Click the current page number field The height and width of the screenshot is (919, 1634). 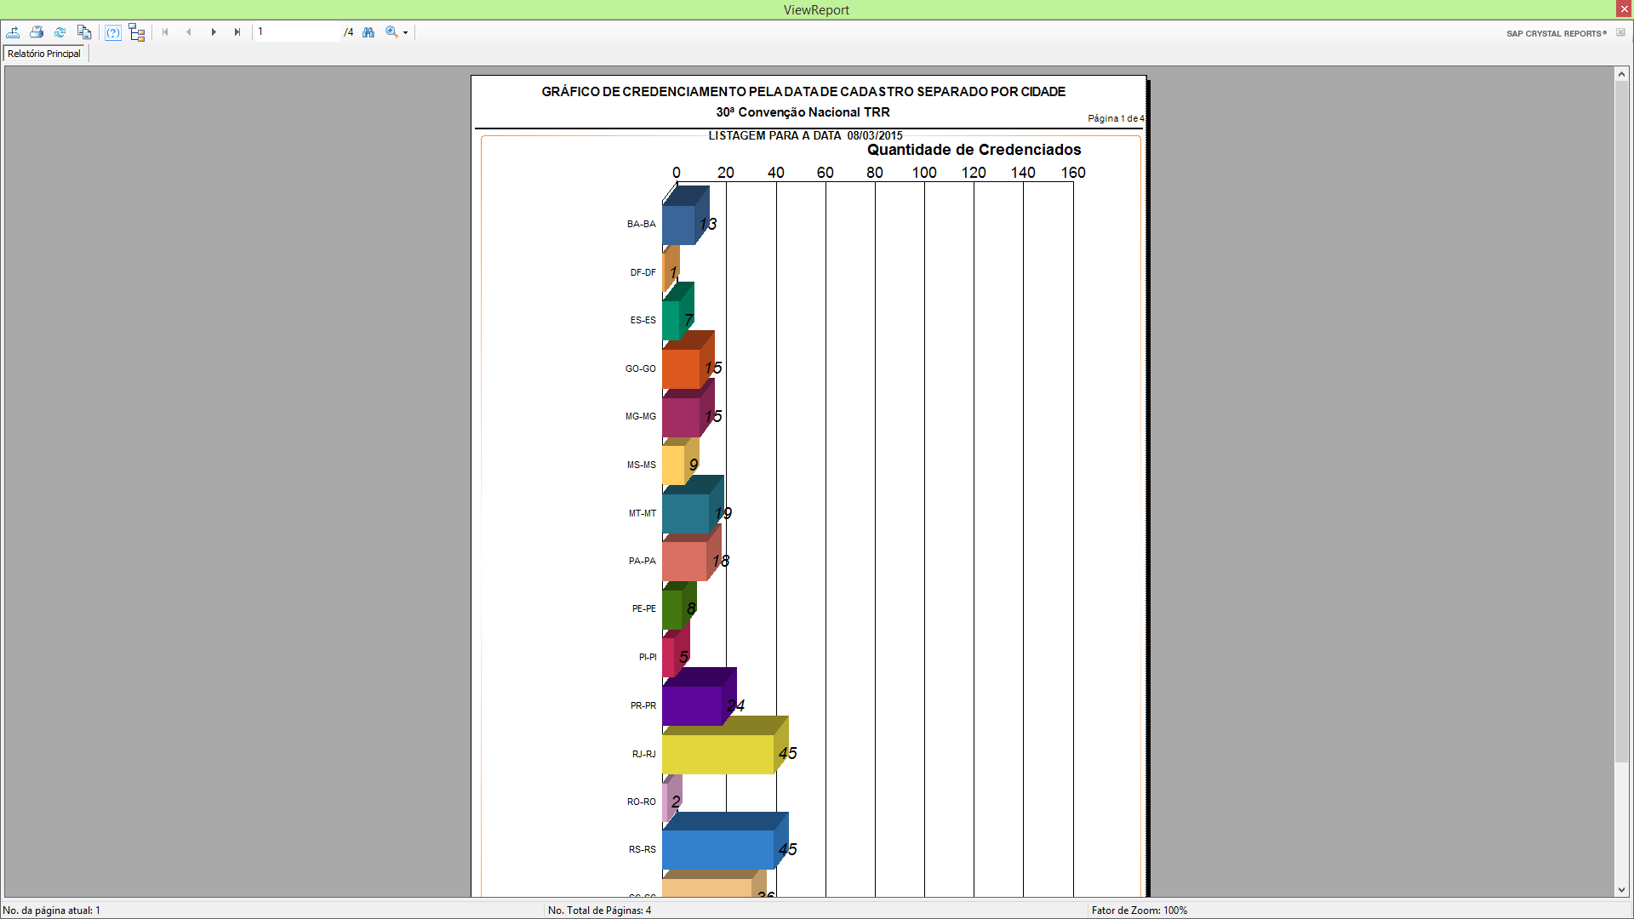tap(298, 32)
